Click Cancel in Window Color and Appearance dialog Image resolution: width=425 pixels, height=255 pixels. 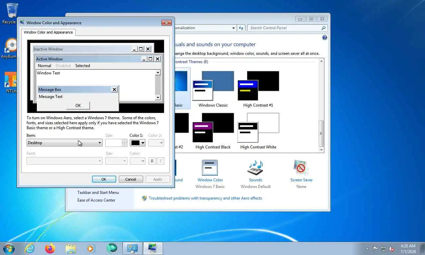[131, 179]
